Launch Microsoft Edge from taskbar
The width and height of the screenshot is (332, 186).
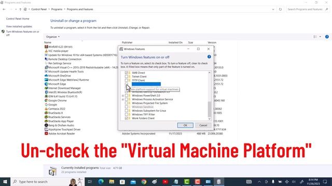pyautogui.click(x=101, y=181)
